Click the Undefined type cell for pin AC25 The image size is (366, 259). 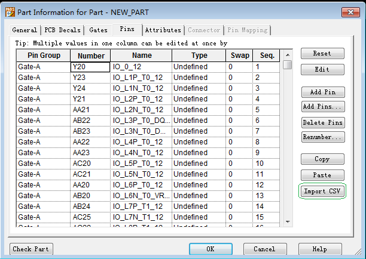tap(199, 217)
